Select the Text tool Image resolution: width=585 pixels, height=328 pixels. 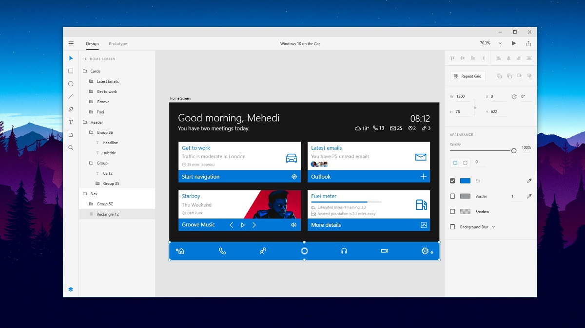point(71,122)
